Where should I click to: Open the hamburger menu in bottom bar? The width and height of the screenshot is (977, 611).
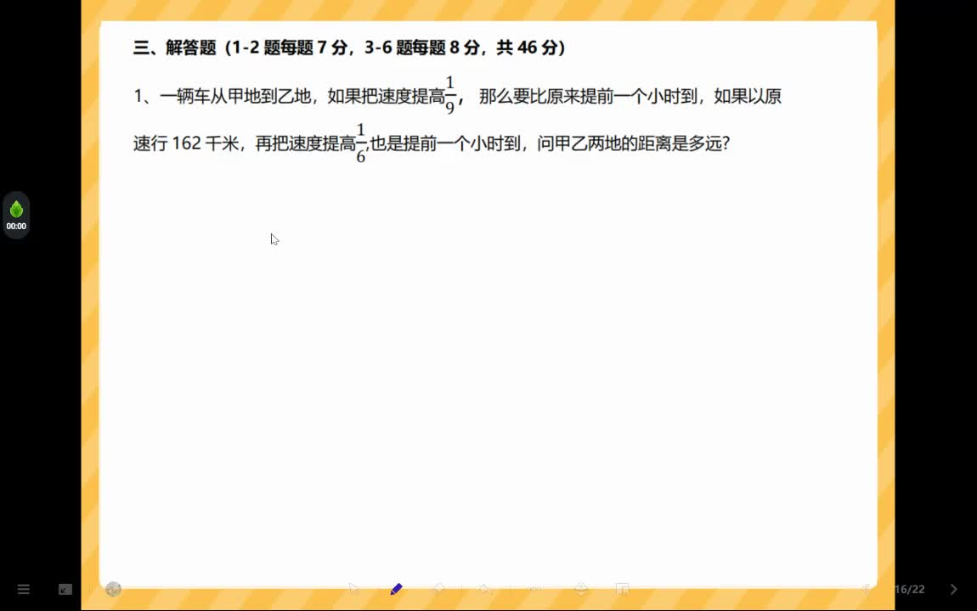coord(24,589)
